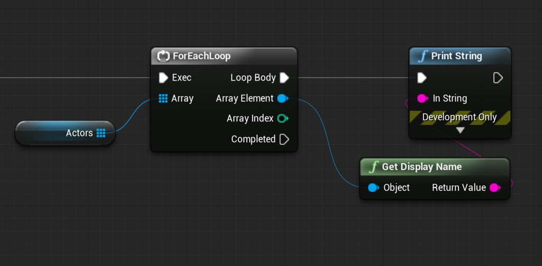Image resolution: width=542 pixels, height=266 pixels.
Task: Click the In String pink input pin
Action: coord(422,99)
